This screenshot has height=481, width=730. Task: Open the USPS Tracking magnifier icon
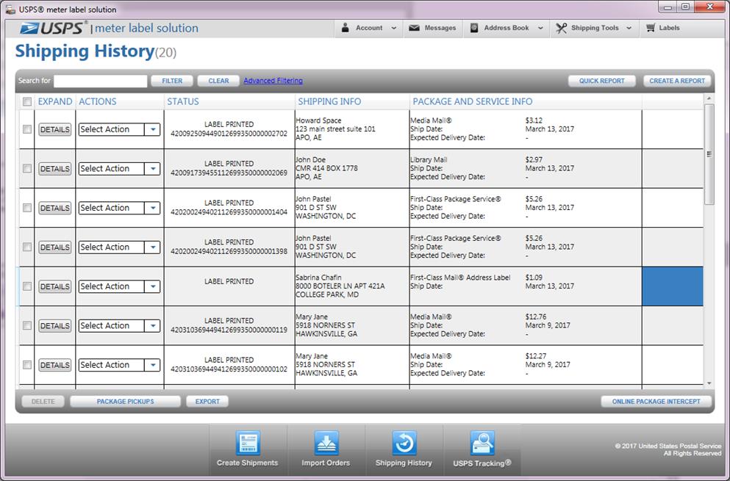(482, 443)
